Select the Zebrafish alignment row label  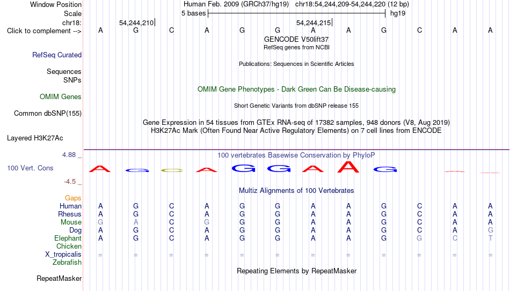[67, 263]
